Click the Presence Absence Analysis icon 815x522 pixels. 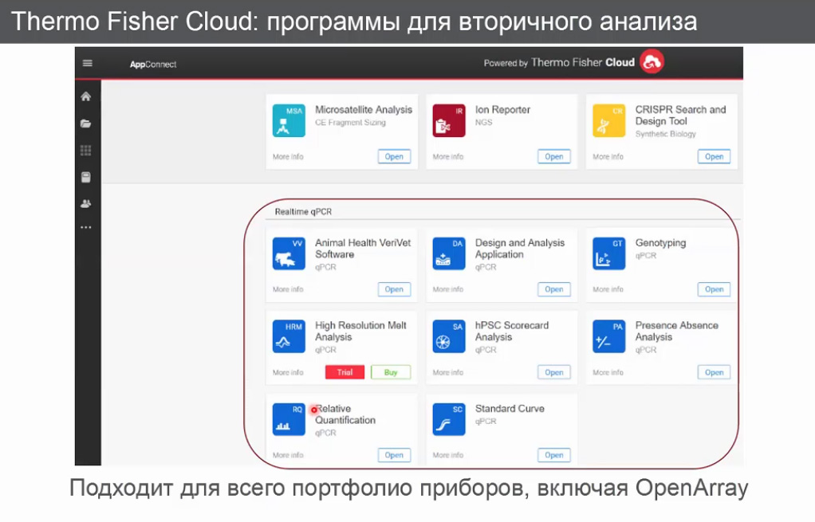tap(608, 336)
